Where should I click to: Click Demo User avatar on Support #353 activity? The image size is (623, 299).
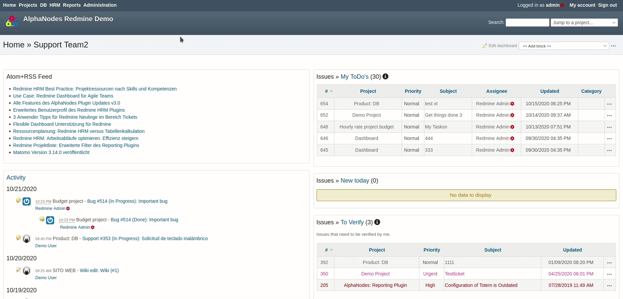(27, 239)
